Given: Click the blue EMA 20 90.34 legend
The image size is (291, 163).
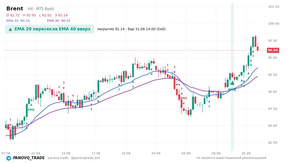Looking at the screenshot, I should click(18, 21).
